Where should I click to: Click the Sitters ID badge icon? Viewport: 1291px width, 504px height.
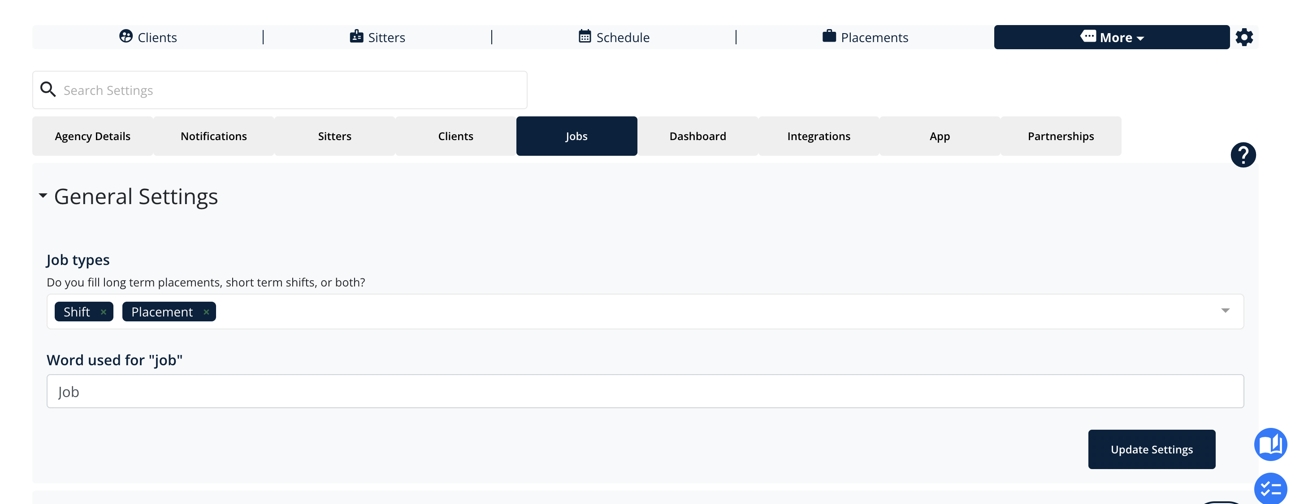[356, 36]
